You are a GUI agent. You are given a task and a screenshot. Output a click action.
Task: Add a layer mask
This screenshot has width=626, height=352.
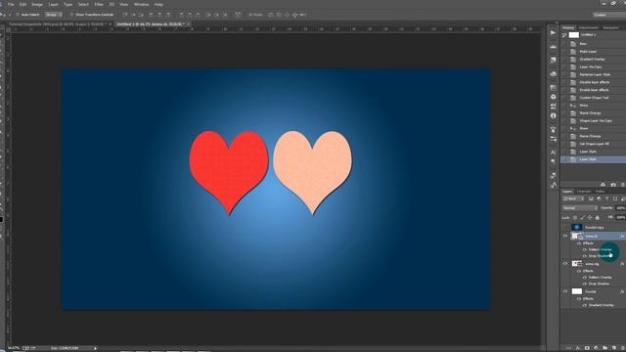[x=587, y=348]
